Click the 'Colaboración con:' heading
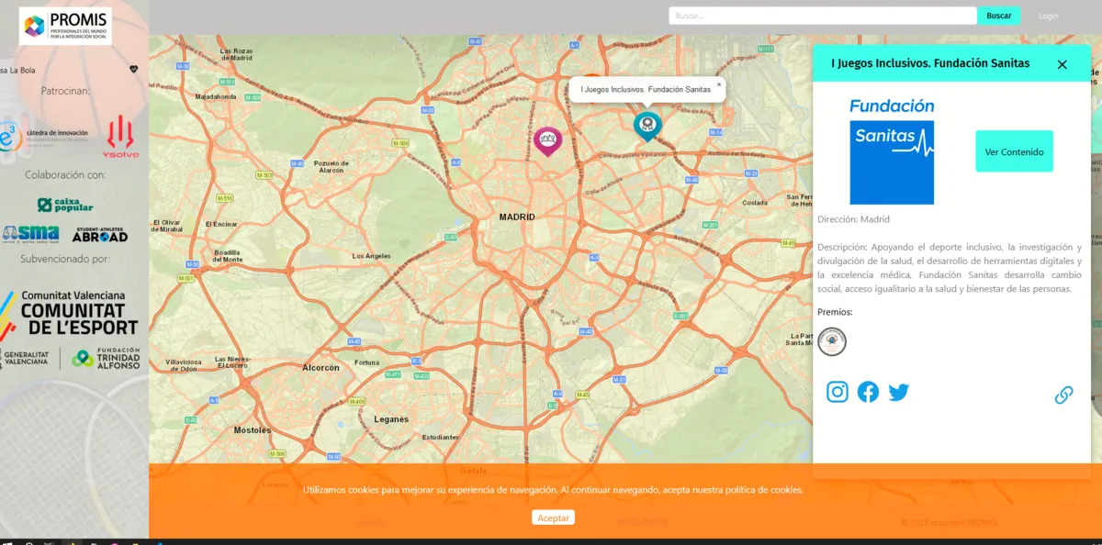 (65, 174)
